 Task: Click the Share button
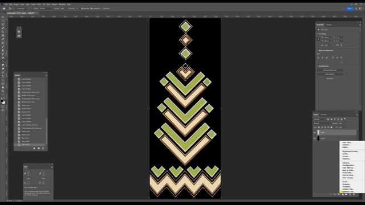click(x=350, y=9)
